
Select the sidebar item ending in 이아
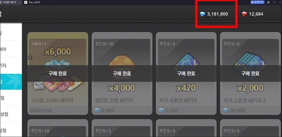pyautogui.click(x=3, y=49)
